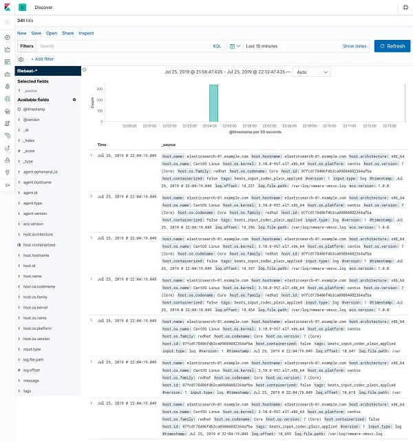The image size is (413, 442).
Task: Click the Show dates link
Action: click(x=354, y=46)
